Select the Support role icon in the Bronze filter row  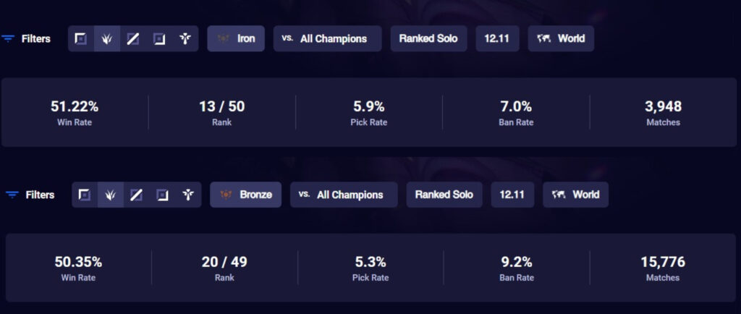[189, 195]
